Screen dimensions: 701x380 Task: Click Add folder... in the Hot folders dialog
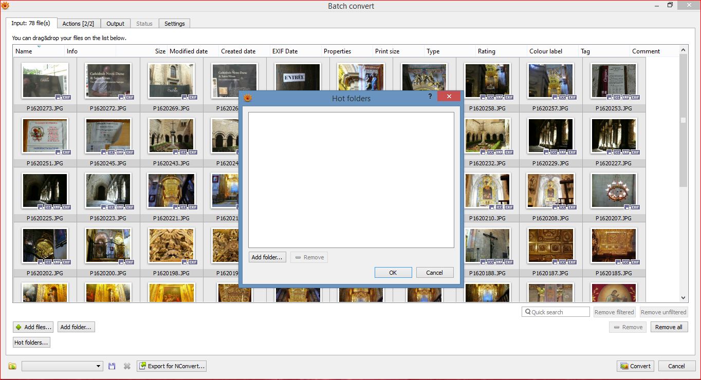pyautogui.click(x=267, y=257)
